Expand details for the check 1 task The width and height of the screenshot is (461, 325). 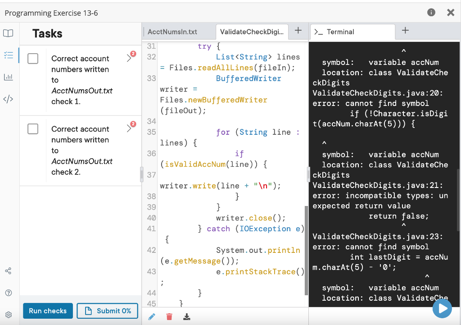pos(130,59)
